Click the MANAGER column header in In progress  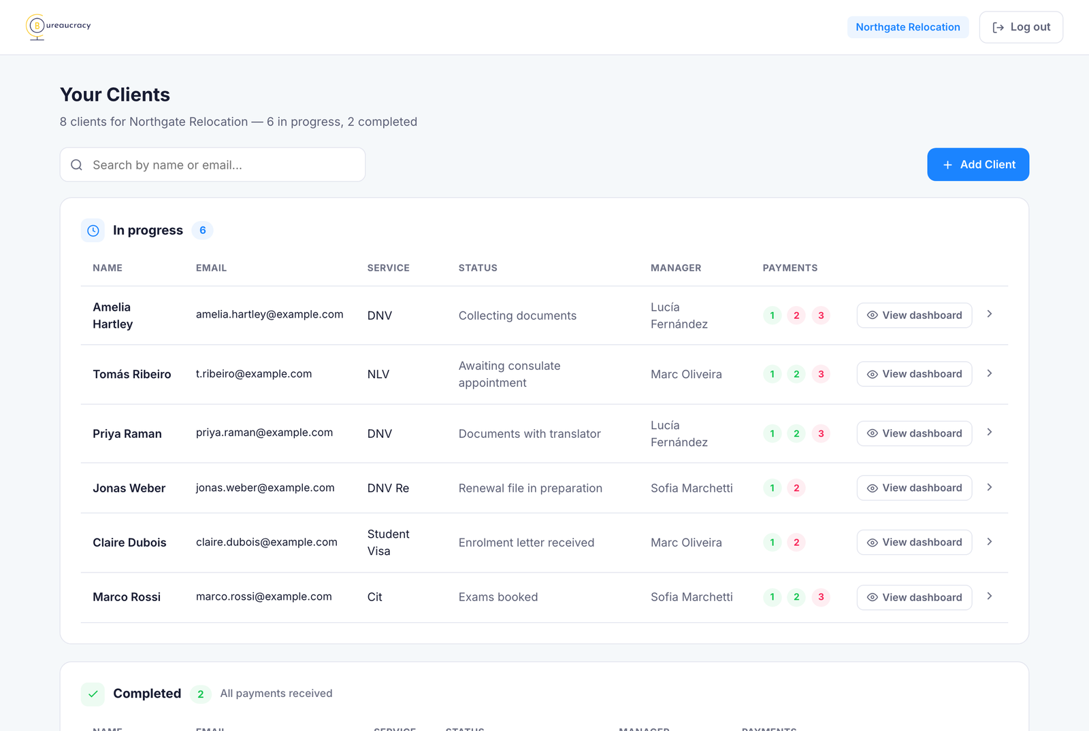click(x=676, y=268)
